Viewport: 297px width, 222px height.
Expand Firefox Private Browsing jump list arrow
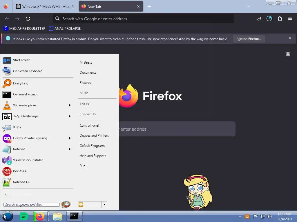click(70, 138)
